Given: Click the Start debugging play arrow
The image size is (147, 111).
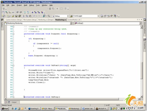Looking at the screenshot, I should tap(54, 16).
